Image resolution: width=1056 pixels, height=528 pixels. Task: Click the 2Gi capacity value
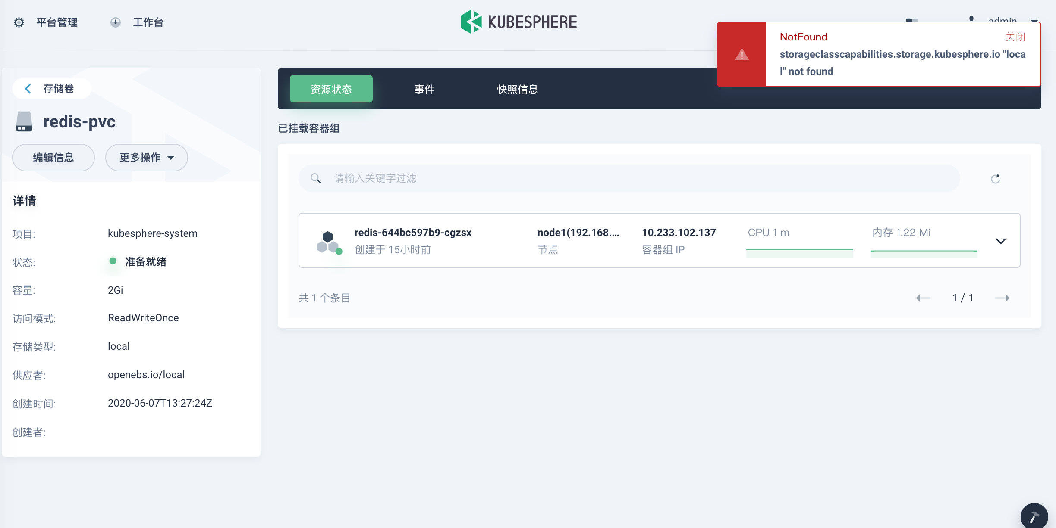click(116, 290)
